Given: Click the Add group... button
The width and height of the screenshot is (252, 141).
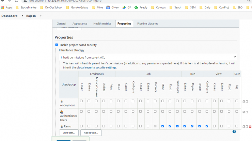Looking at the screenshot, I should coord(91,132).
